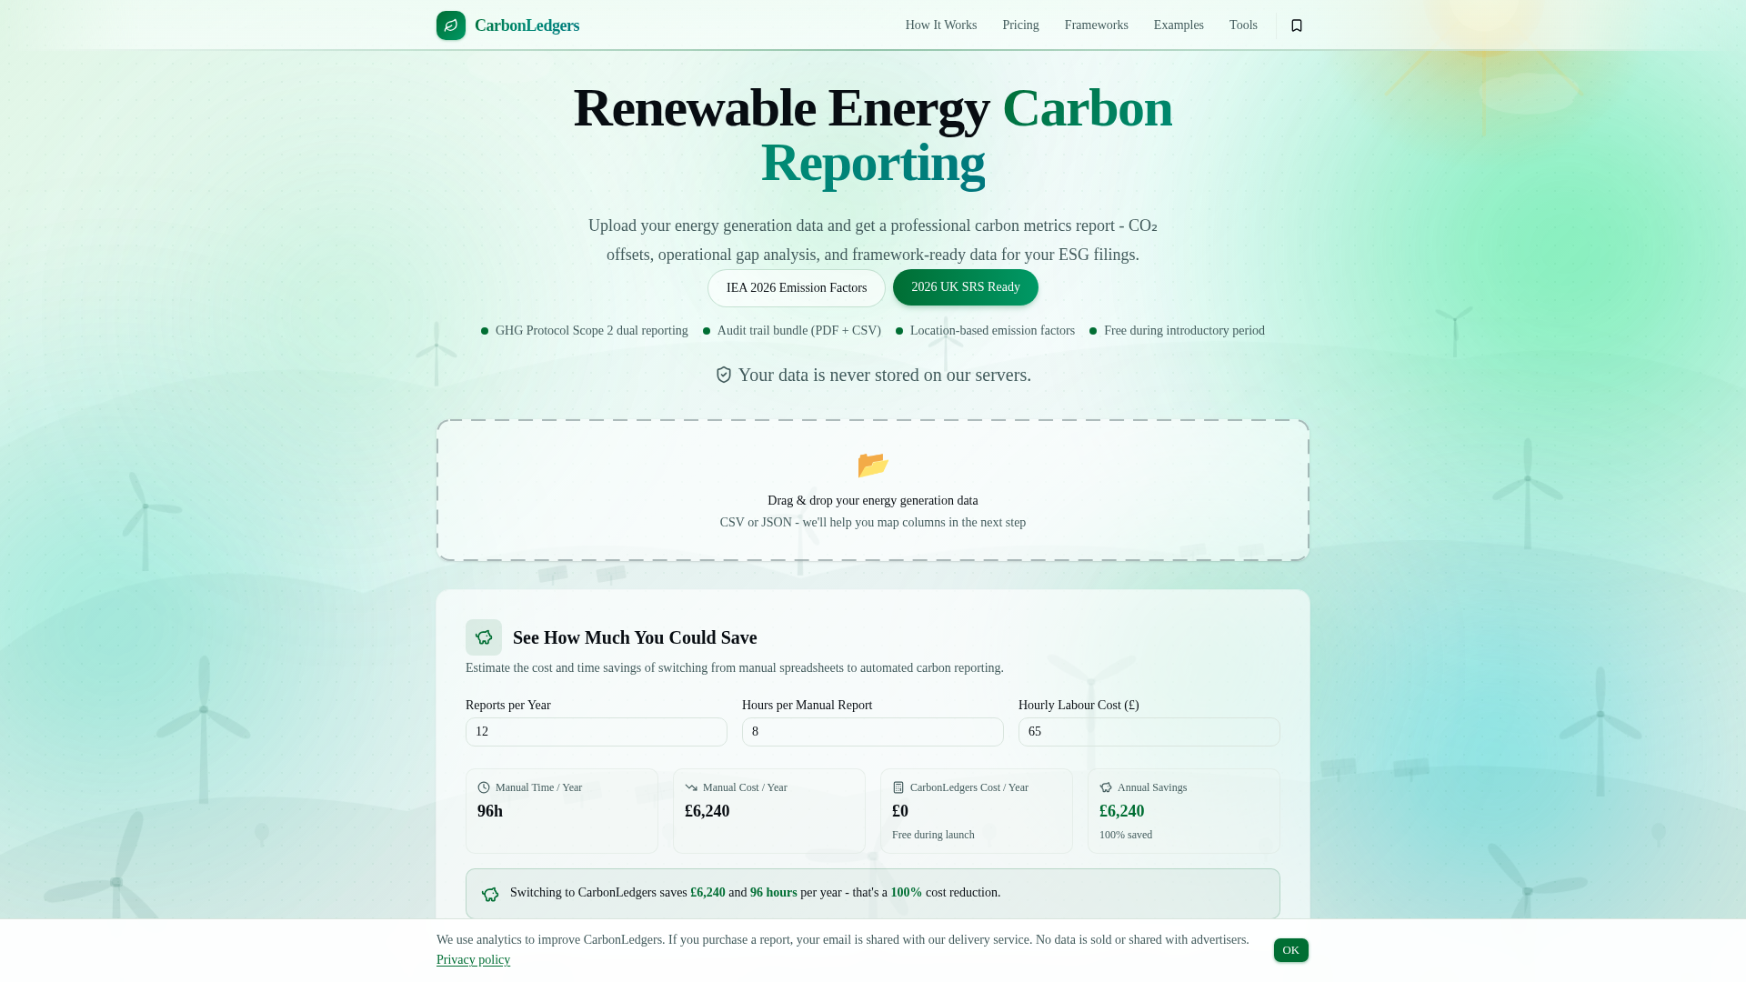Click the shield icon beside data privacy note
Viewport: 1746px width, 982px height.
(723, 374)
